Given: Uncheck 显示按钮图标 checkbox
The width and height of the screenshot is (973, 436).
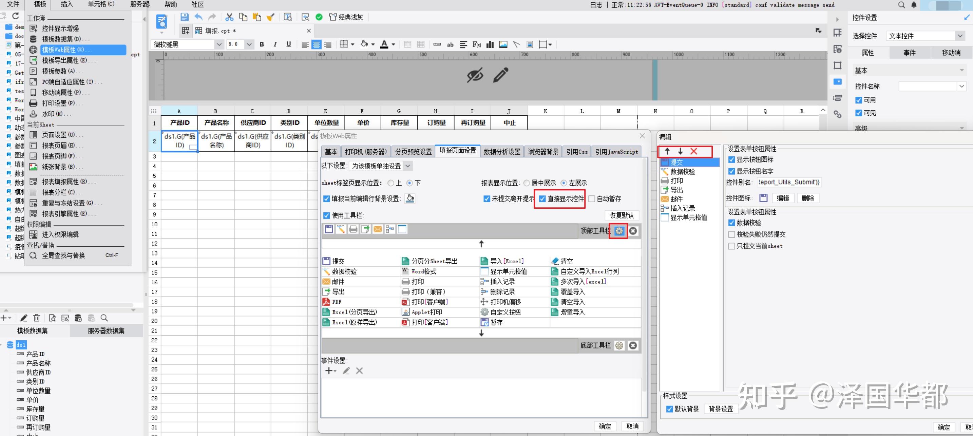Looking at the screenshot, I should pyautogui.click(x=732, y=159).
